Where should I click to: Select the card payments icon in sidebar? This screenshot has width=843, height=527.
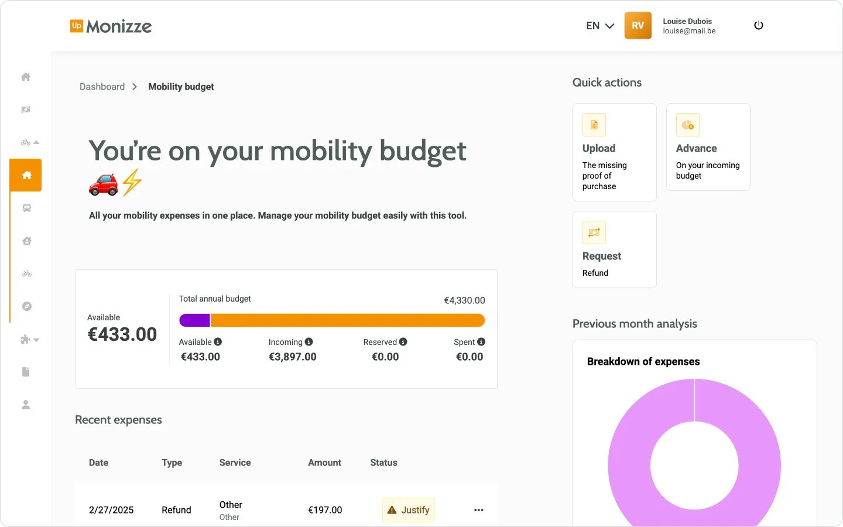coord(26,109)
